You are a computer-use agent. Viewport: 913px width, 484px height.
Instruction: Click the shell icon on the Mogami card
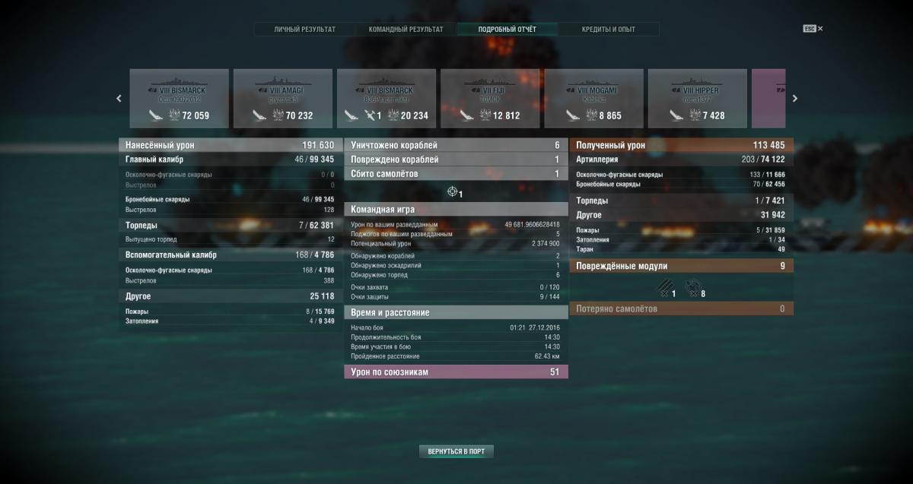click(x=571, y=115)
